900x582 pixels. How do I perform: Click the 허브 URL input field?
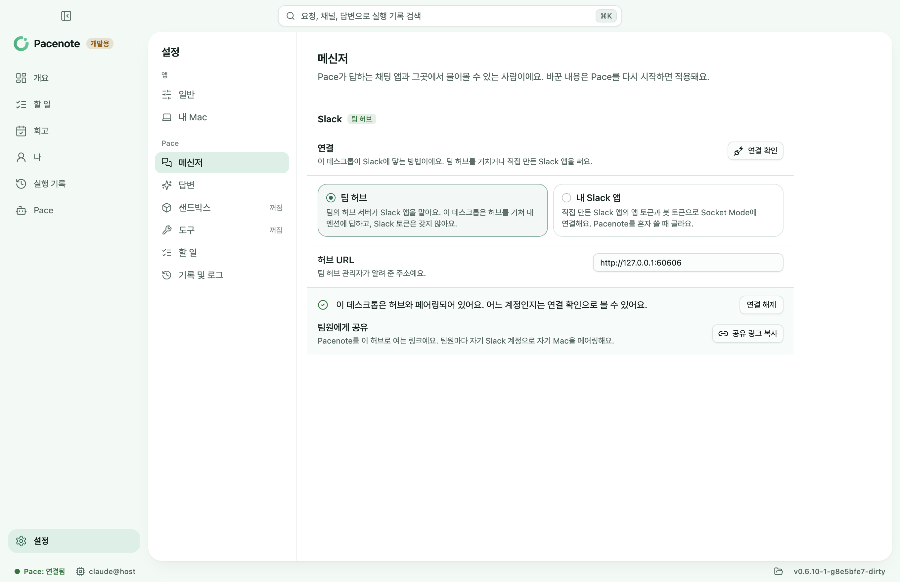point(688,263)
